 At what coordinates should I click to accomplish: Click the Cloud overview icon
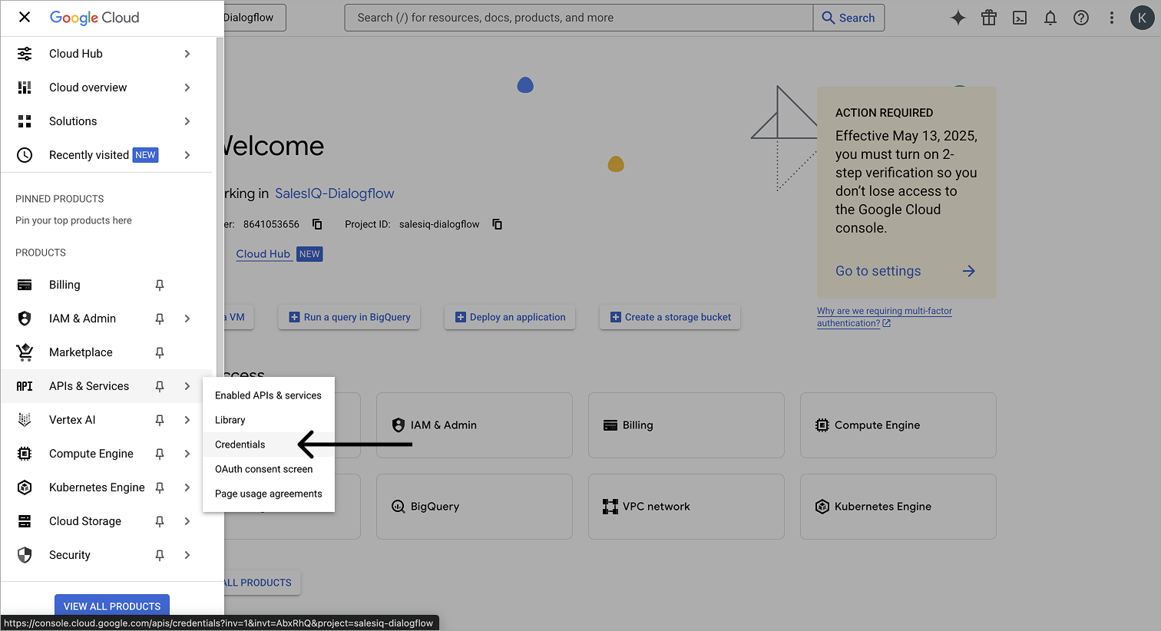pyautogui.click(x=25, y=88)
